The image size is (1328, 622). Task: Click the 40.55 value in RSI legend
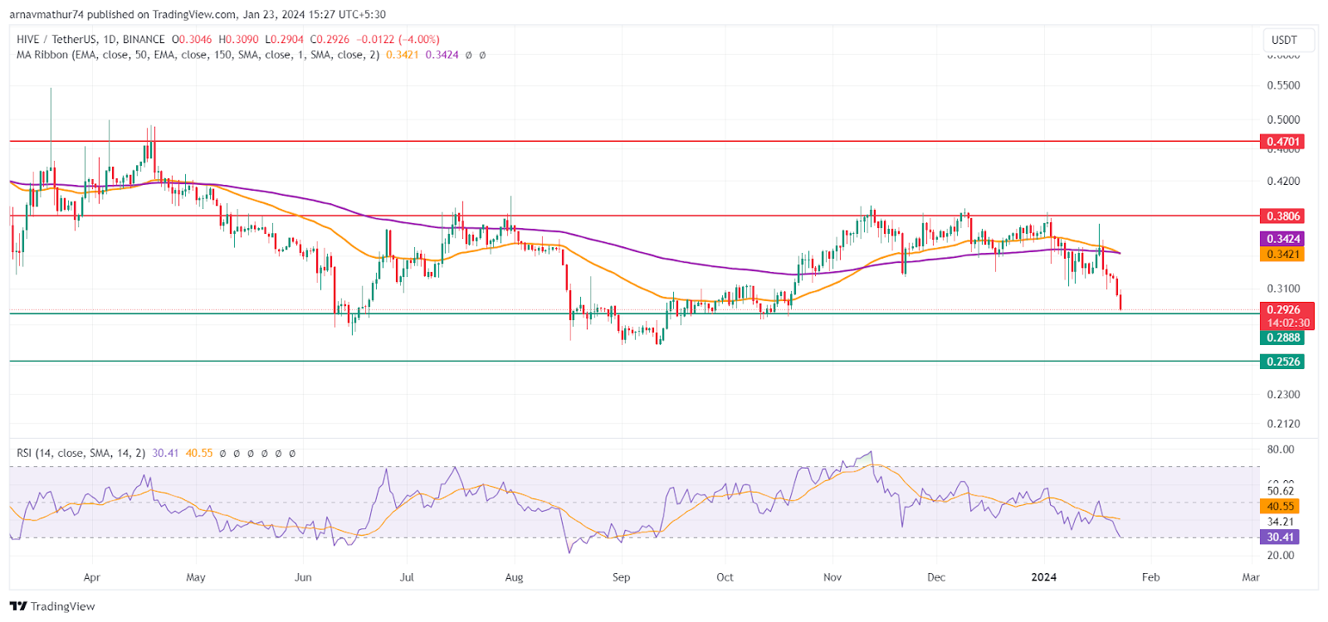pyautogui.click(x=199, y=453)
